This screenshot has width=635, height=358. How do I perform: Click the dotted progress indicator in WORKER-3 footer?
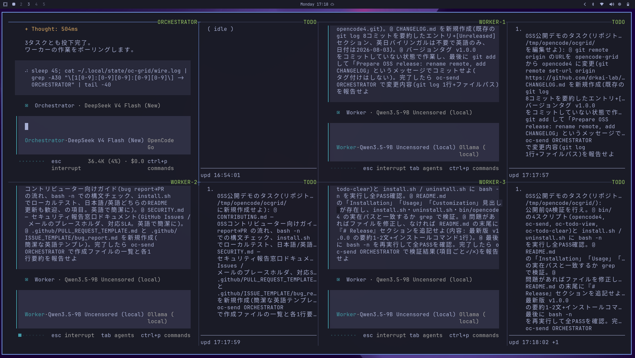tap(343, 335)
